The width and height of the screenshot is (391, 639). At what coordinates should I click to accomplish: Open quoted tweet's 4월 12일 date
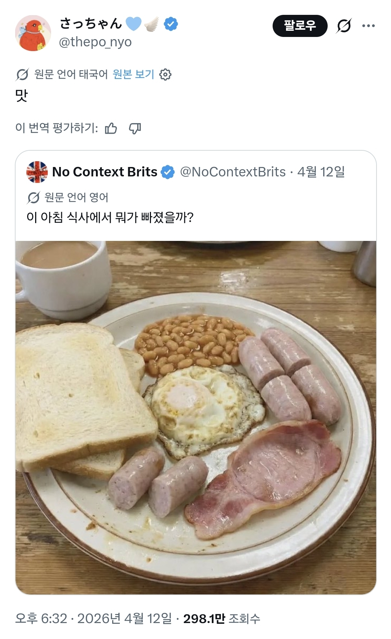pyautogui.click(x=321, y=172)
